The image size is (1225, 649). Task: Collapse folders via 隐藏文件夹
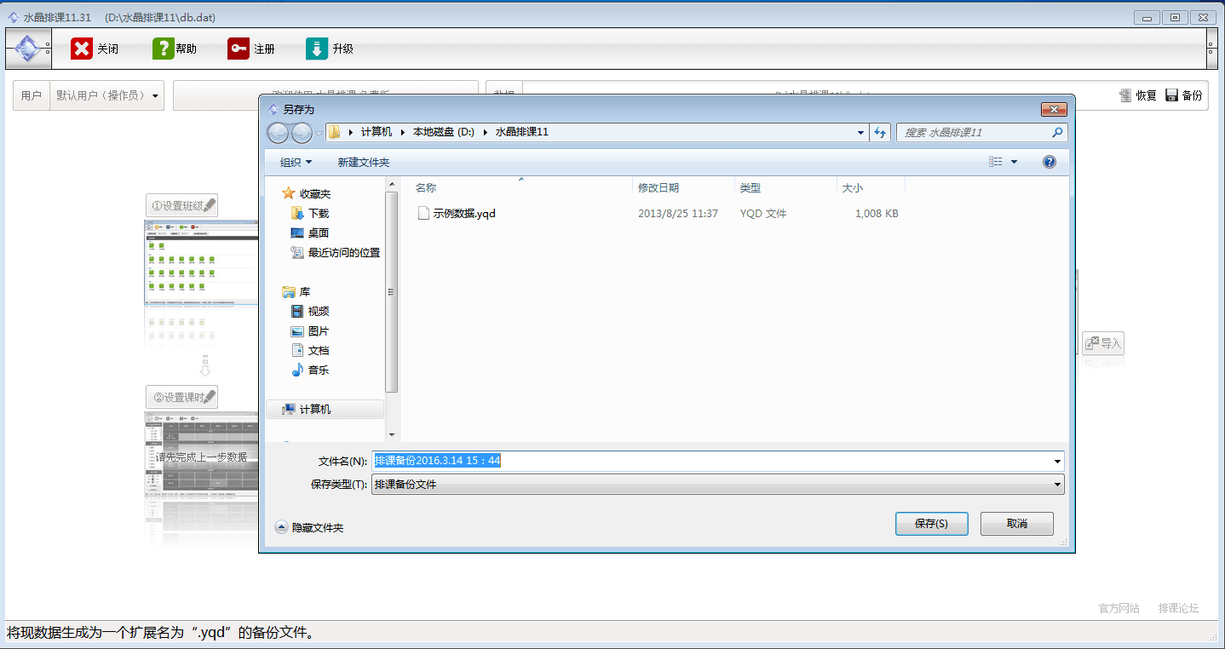pos(309,527)
